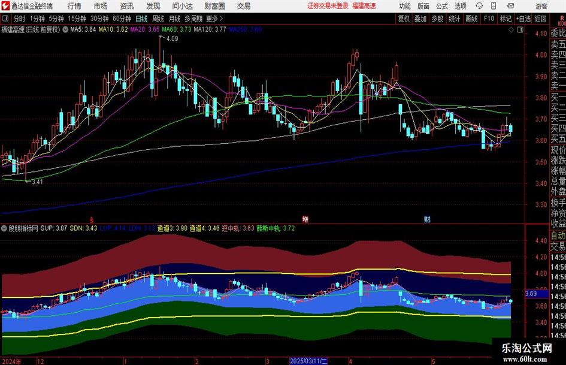Image resolution: width=566 pixels, height=365 pixels.
Task: Click the red dollar event marker
Action: 92,219
